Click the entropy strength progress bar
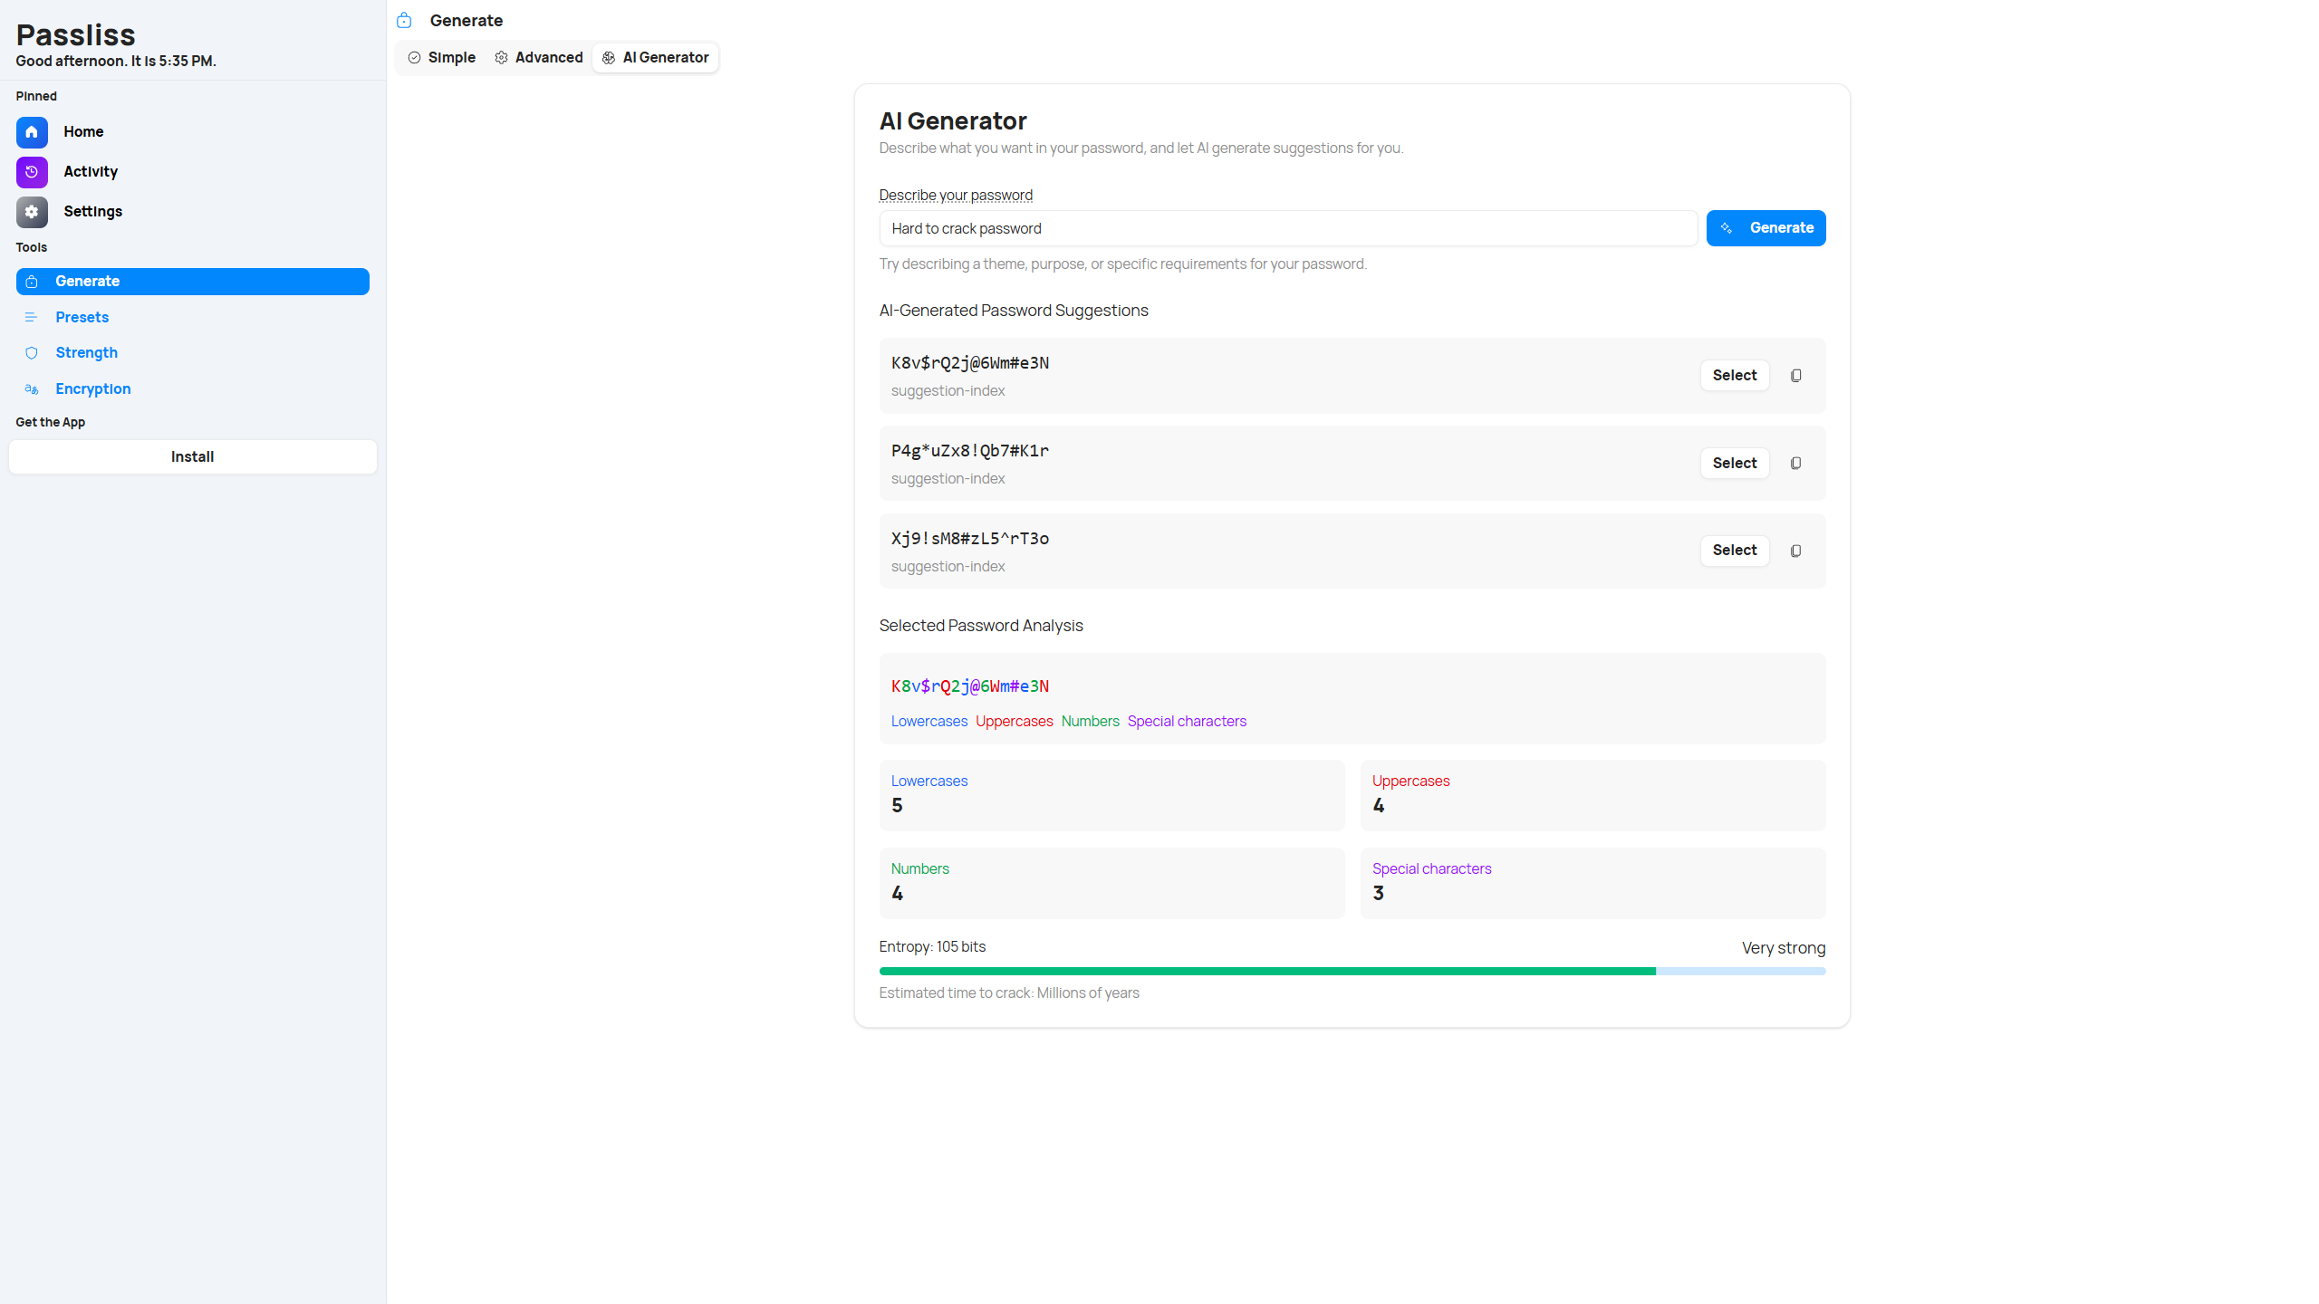This screenshot has width=2319, height=1304. [1352, 971]
